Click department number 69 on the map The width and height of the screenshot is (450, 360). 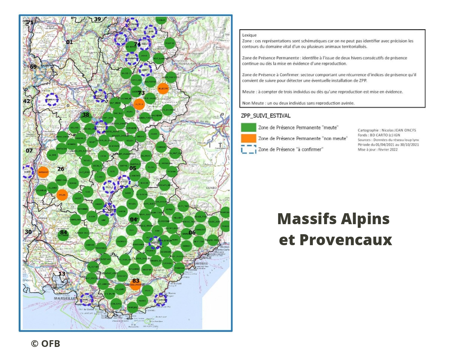click(33, 67)
